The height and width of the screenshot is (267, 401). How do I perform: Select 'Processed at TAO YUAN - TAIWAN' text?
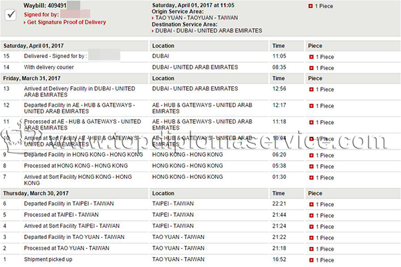[66, 248]
